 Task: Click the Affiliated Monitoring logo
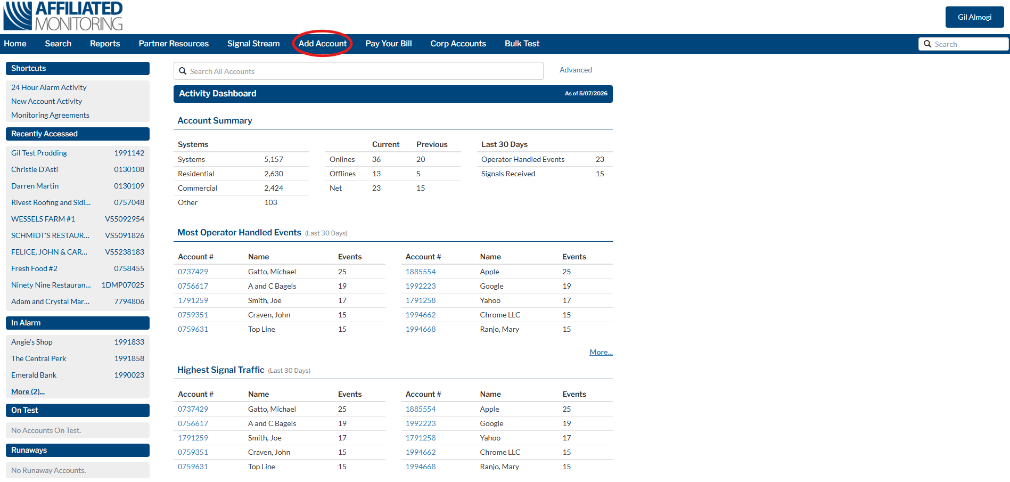63,16
